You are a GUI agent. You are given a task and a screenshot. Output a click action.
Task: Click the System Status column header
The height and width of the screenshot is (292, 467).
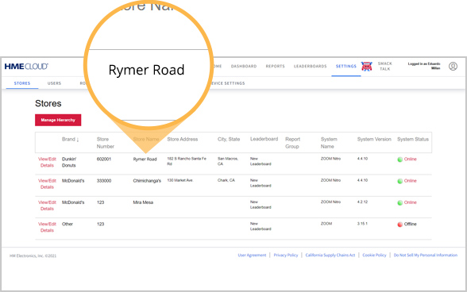pyautogui.click(x=413, y=140)
